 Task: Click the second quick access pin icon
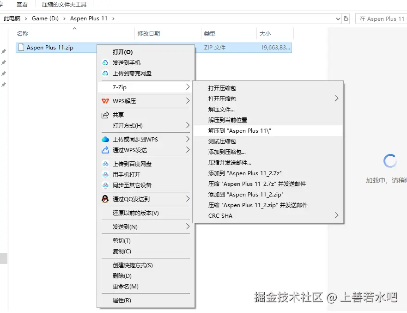coord(4,62)
